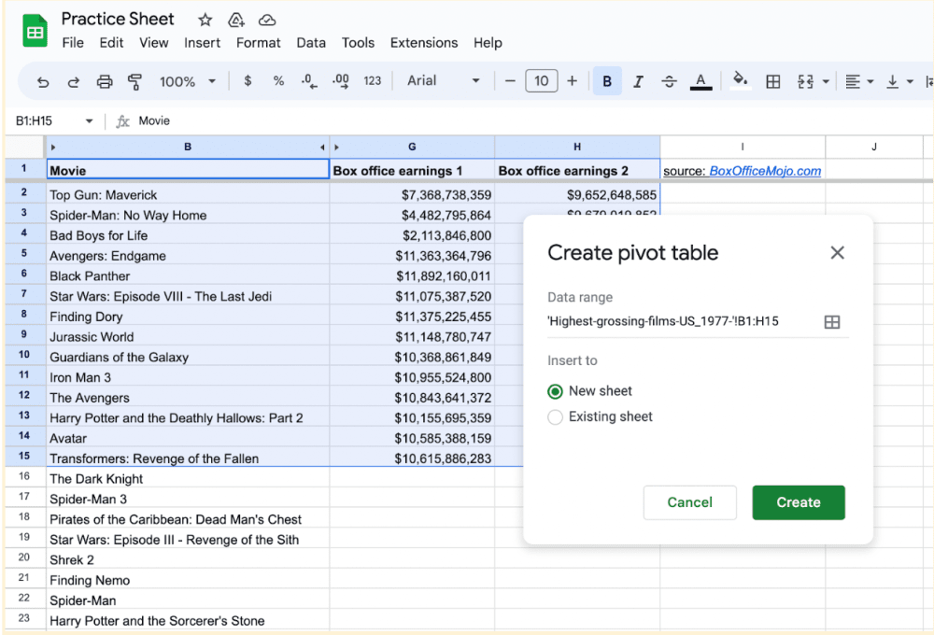Viewport: 934px width, 635px height.
Task: Toggle bold formatting
Action: [607, 81]
